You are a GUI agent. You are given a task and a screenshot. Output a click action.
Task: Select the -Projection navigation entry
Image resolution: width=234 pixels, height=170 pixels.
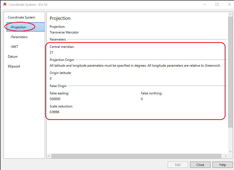26,27
